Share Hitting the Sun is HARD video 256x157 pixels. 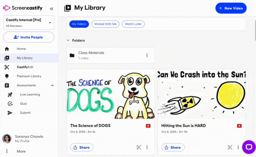click(x=173, y=147)
